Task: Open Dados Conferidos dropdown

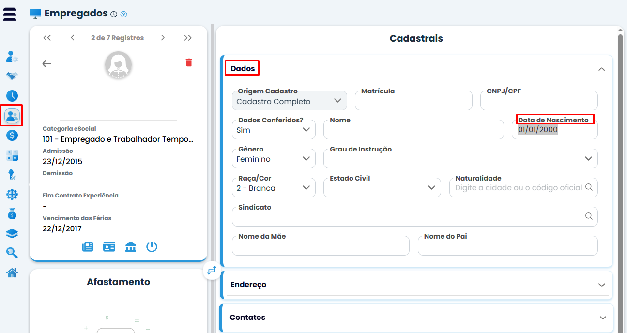Action: tap(274, 130)
